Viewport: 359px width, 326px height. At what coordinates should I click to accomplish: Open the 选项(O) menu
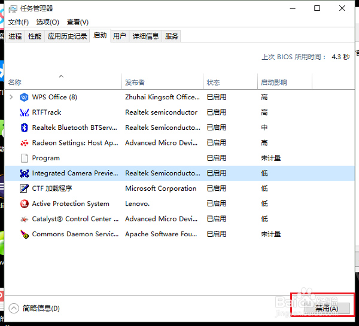(x=48, y=22)
